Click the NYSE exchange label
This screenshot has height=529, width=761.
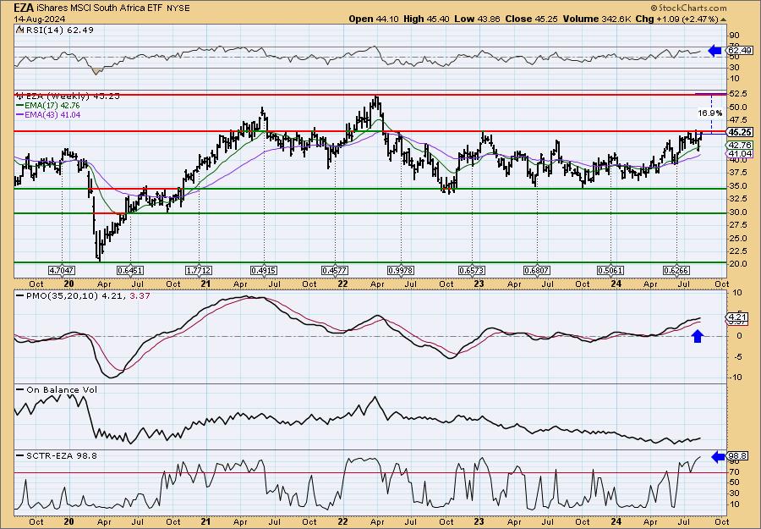tap(178, 8)
